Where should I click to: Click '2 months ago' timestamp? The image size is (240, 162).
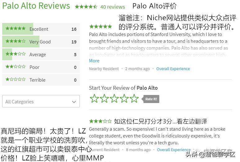click(137, 69)
